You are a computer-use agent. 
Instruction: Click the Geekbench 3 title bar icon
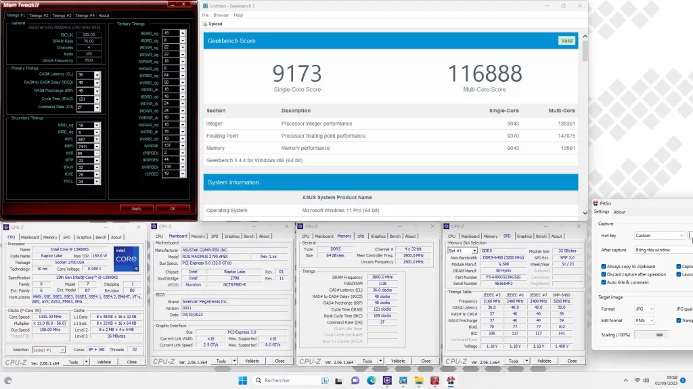(206, 5)
